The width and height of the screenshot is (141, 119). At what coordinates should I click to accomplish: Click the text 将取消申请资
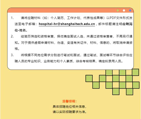123,43
